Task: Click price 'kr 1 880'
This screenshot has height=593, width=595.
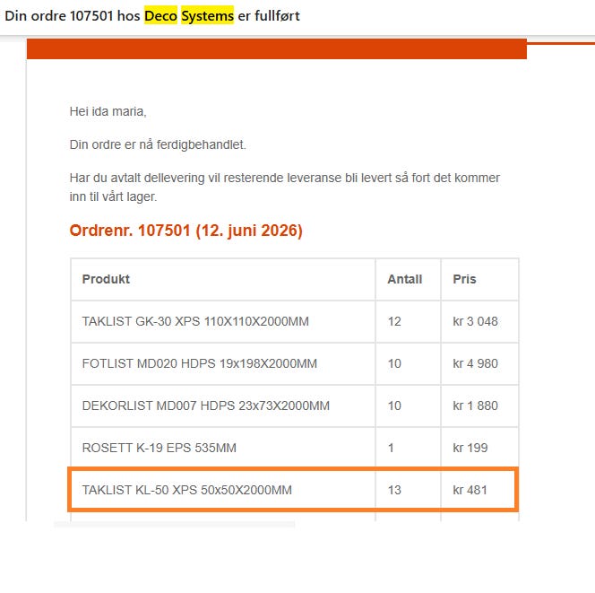Action: [475, 406]
